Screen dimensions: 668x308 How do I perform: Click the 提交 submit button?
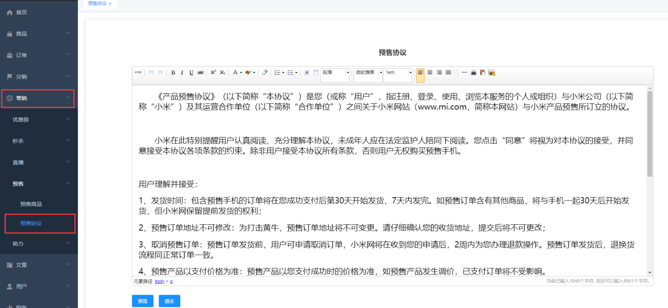169,301
